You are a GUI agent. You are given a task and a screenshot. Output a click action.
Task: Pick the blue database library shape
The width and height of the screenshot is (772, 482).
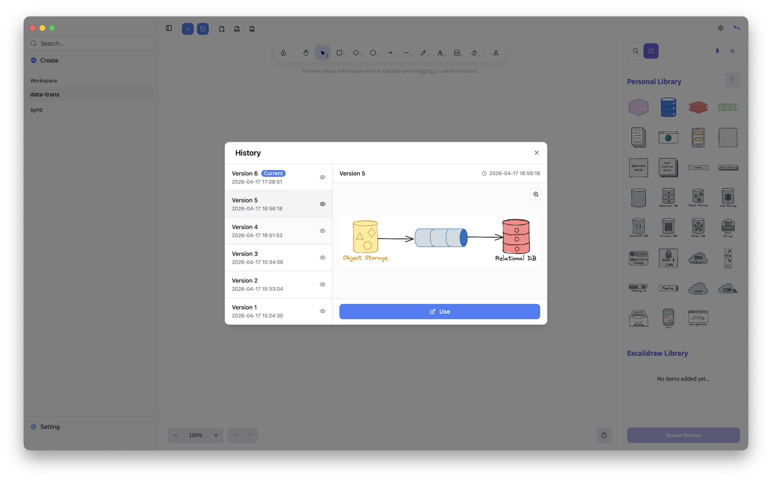click(668, 107)
